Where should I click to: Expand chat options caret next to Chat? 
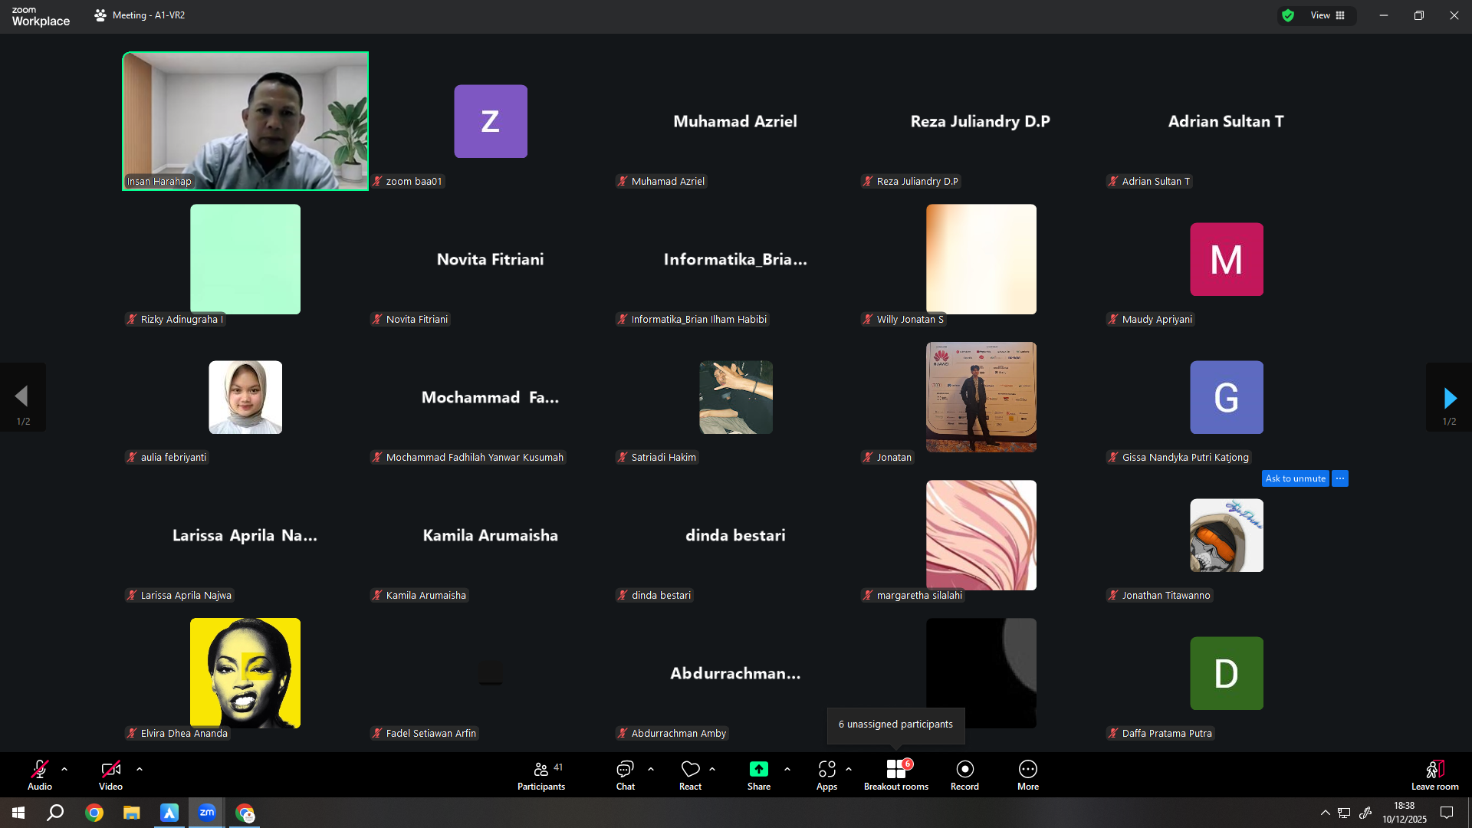click(651, 769)
